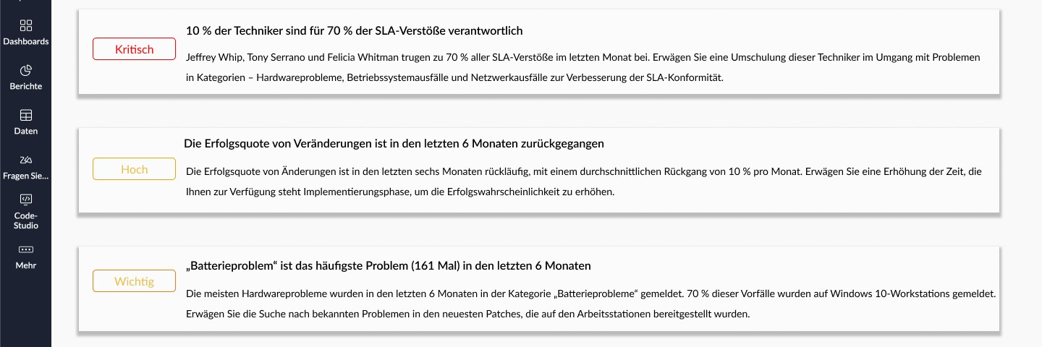Click the description about Windows 10-Workstations

[591, 304]
